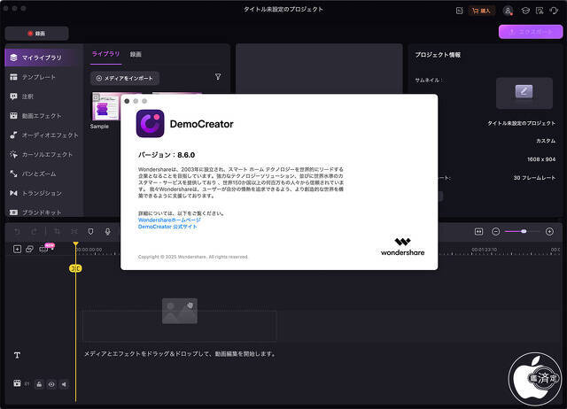
Task: Open the パンとズーム section
Action: (x=33, y=174)
